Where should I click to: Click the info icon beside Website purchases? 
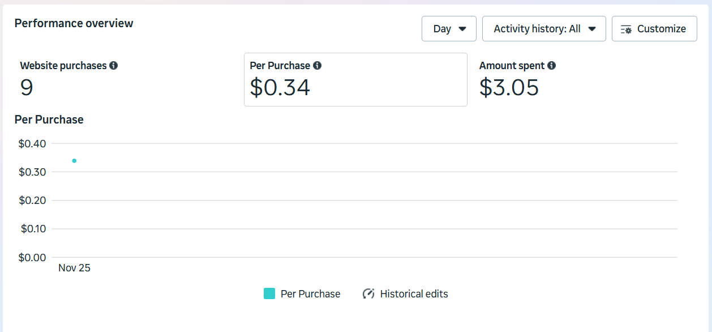tap(114, 66)
